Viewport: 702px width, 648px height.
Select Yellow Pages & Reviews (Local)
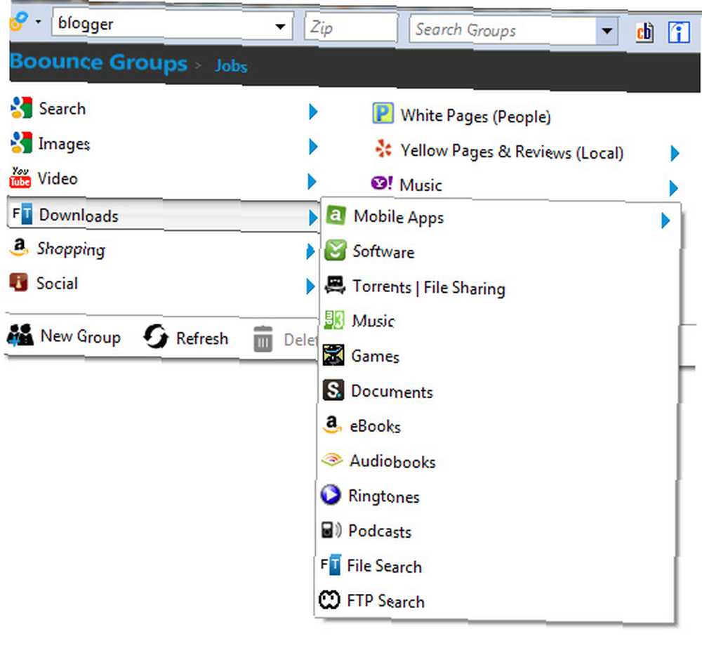[x=512, y=152]
